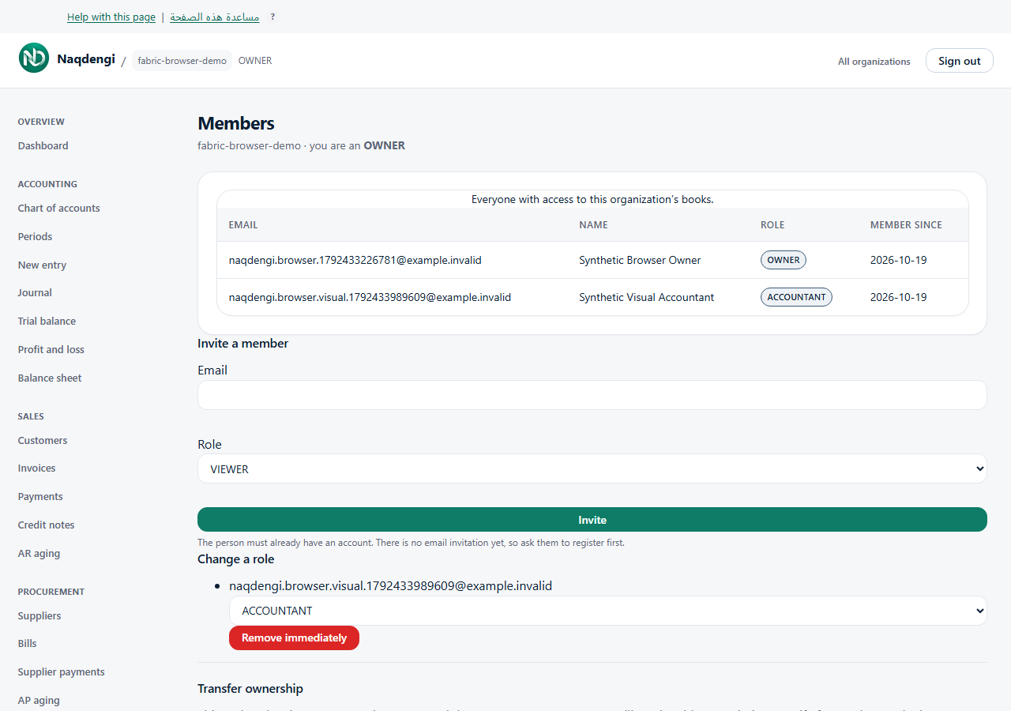Follow the Help with this page link
Screen dimensions: 1011x711
[111, 17]
